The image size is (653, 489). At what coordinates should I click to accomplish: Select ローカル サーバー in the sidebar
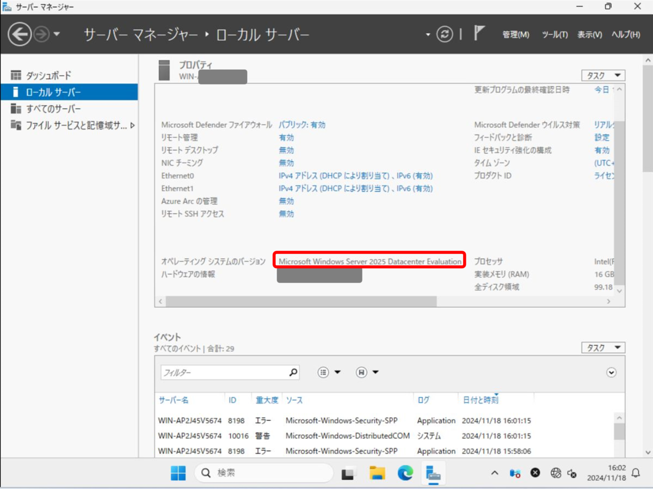click(69, 92)
